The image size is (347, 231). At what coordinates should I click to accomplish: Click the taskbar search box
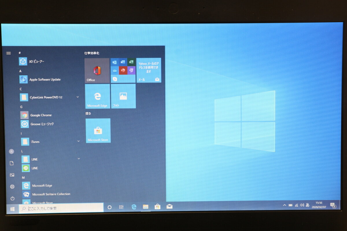[x=61, y=208]
